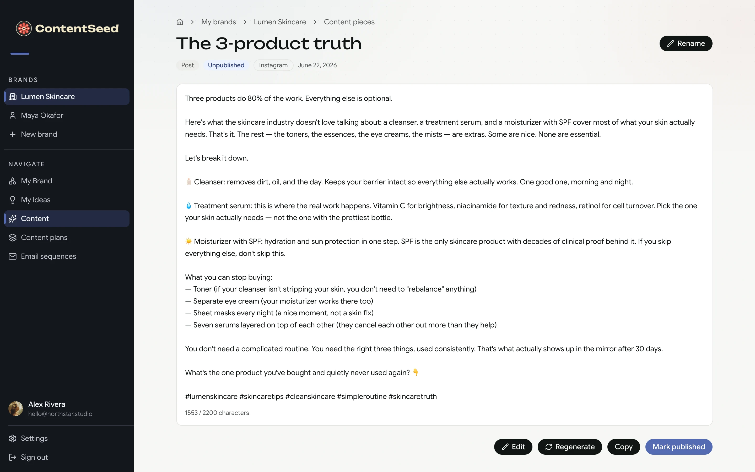Open Email sequences from sidebar
Viewport: 755px width, 472px height.
click(67, 256)
